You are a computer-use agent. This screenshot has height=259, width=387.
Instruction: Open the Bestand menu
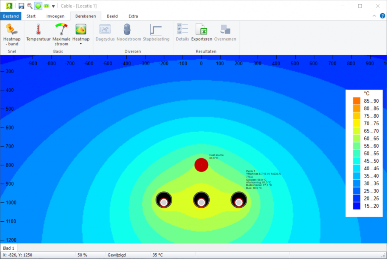[x=11, y=16]
